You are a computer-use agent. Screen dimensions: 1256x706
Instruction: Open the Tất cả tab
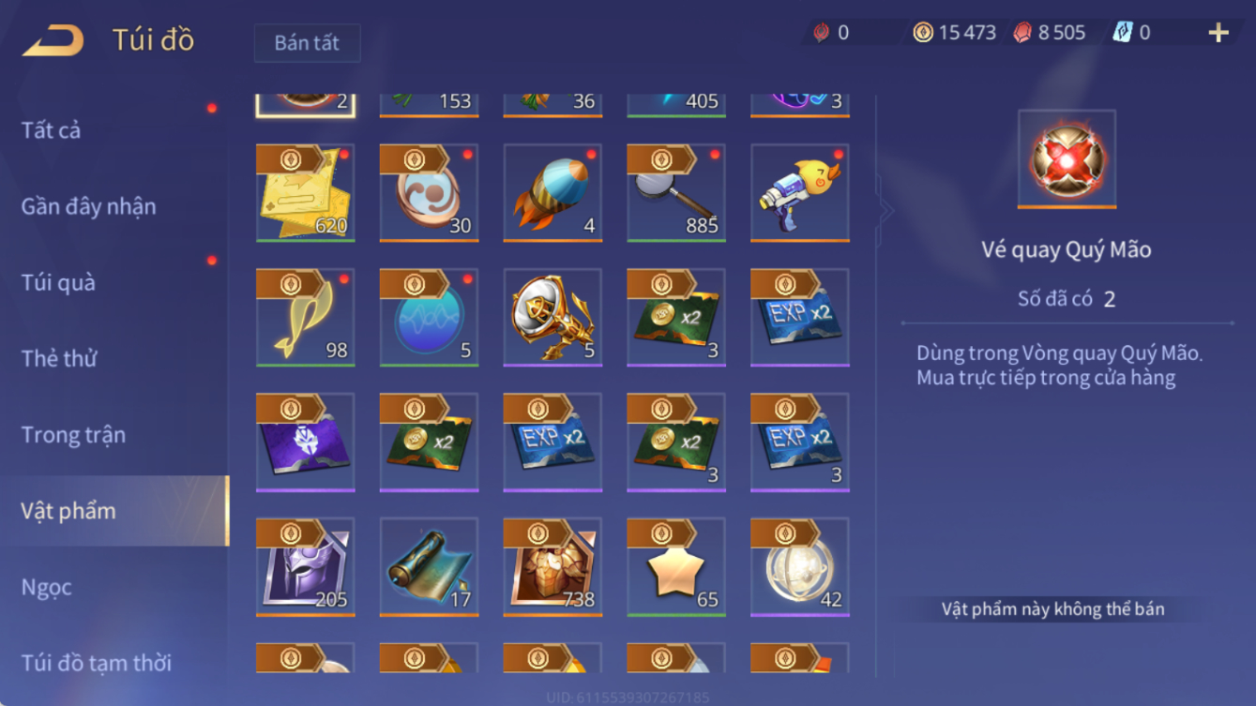click(51, 130)
